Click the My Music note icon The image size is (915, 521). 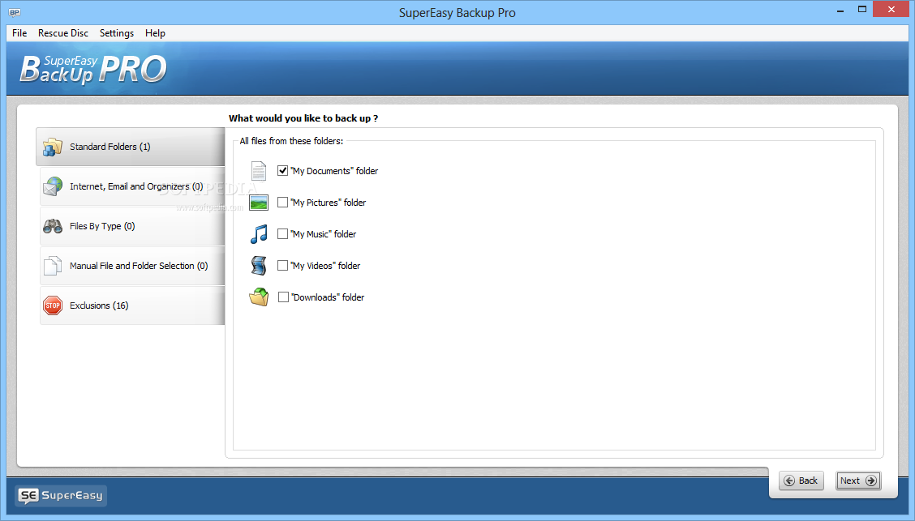coord(259,233)
